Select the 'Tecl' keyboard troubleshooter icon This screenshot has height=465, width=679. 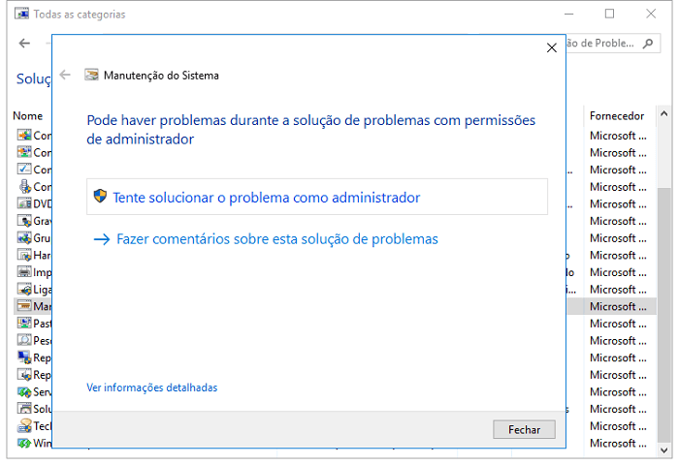tap(24, 426)
